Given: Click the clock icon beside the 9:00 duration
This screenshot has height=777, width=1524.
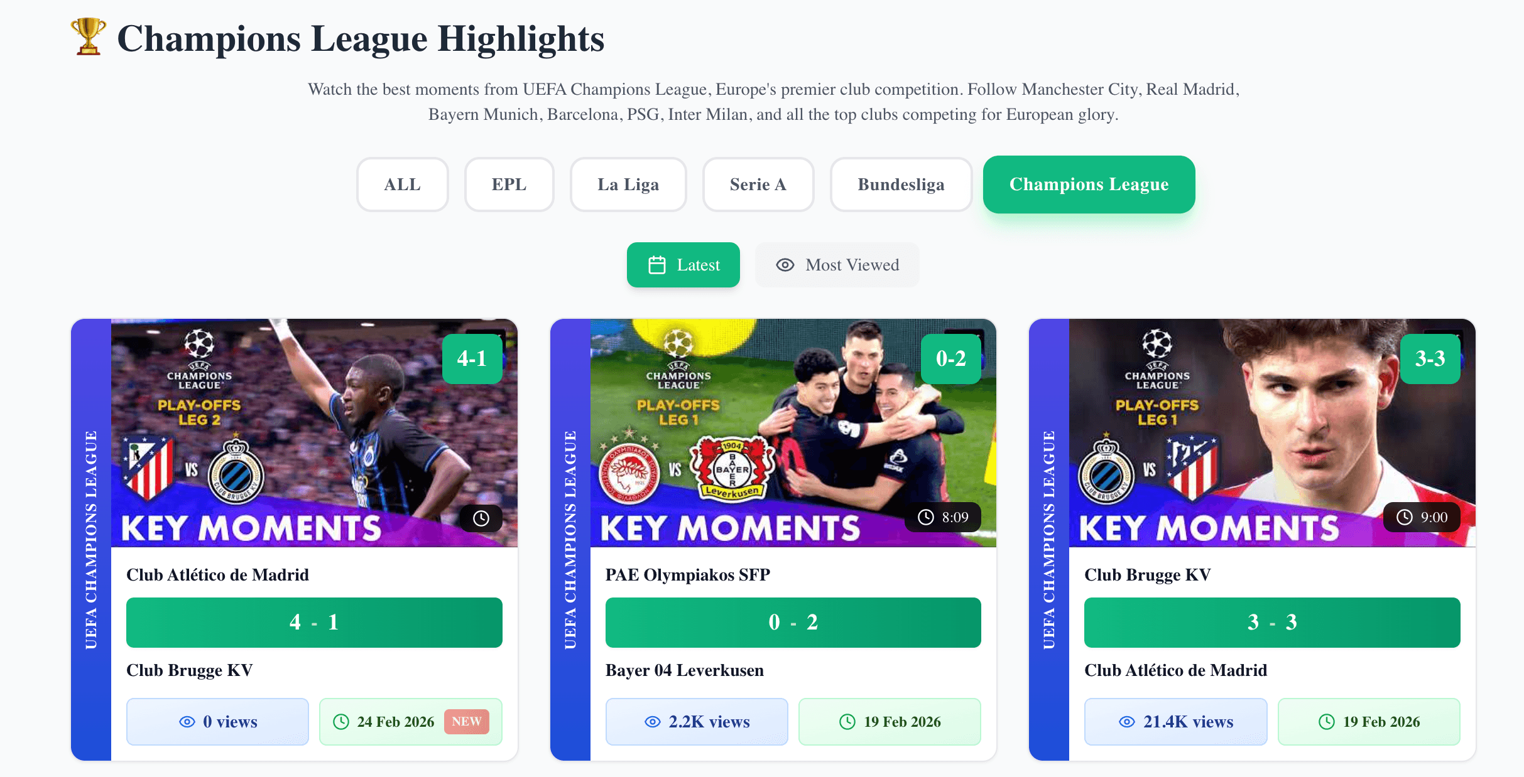Looking at the screenshot, I should [x=1405, y=517].
